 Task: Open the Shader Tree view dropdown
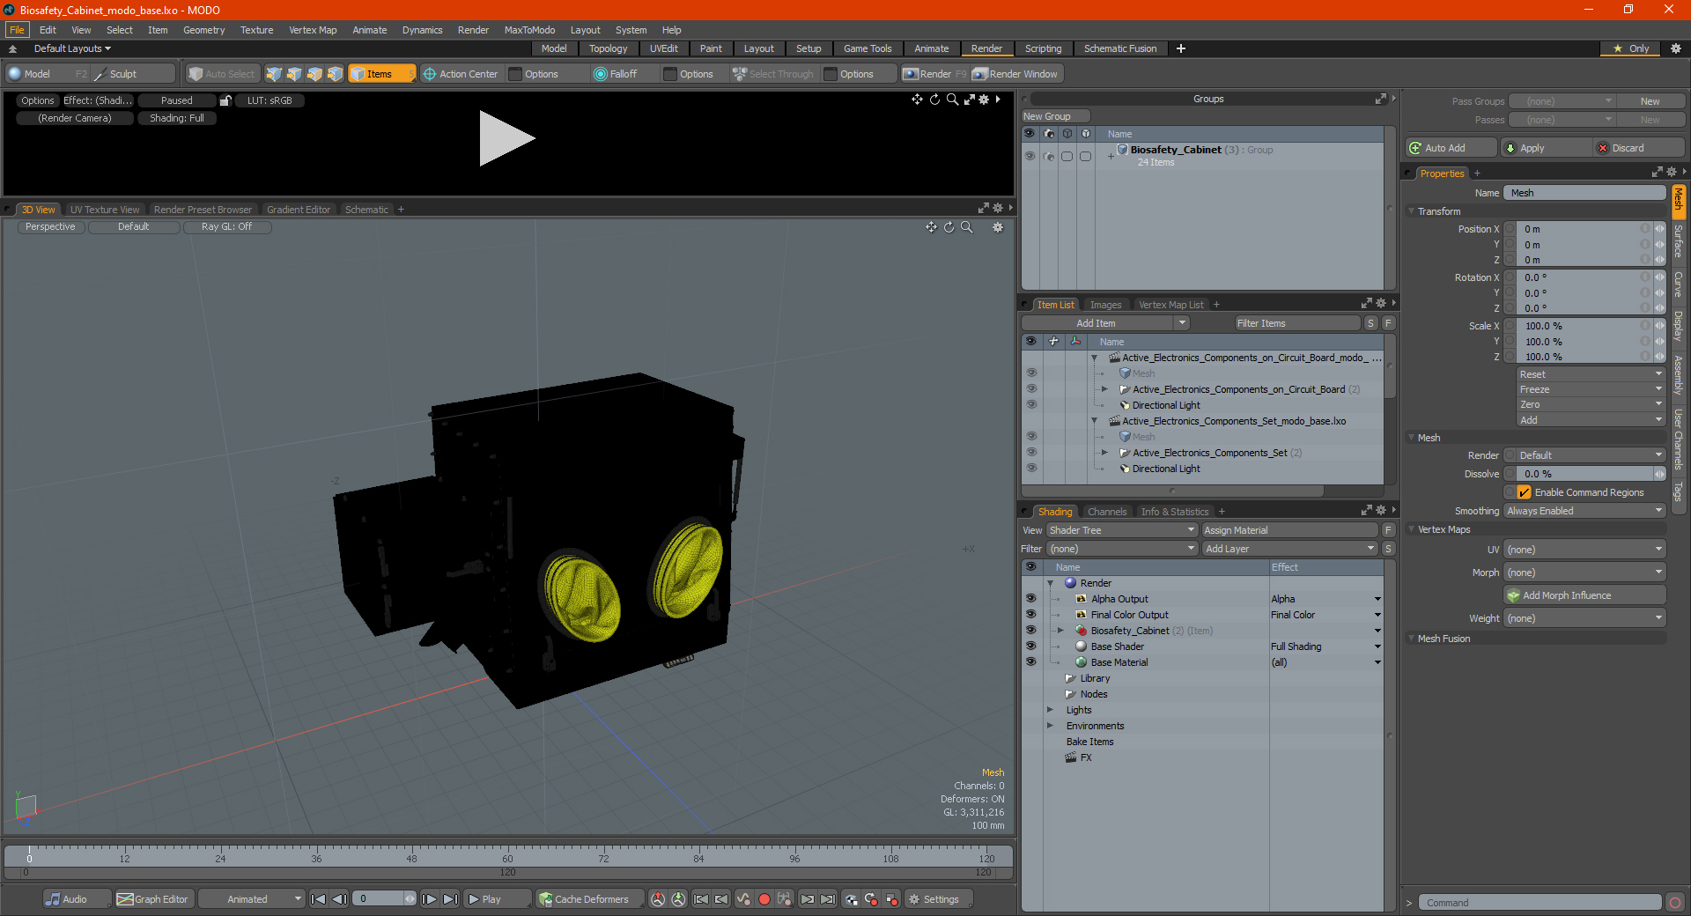click(x=1122, y=530)
